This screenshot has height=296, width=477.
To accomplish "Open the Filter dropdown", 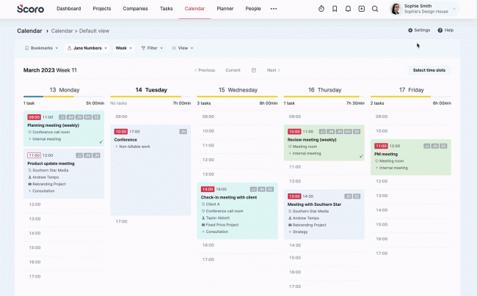I will (x=151, y=48).
